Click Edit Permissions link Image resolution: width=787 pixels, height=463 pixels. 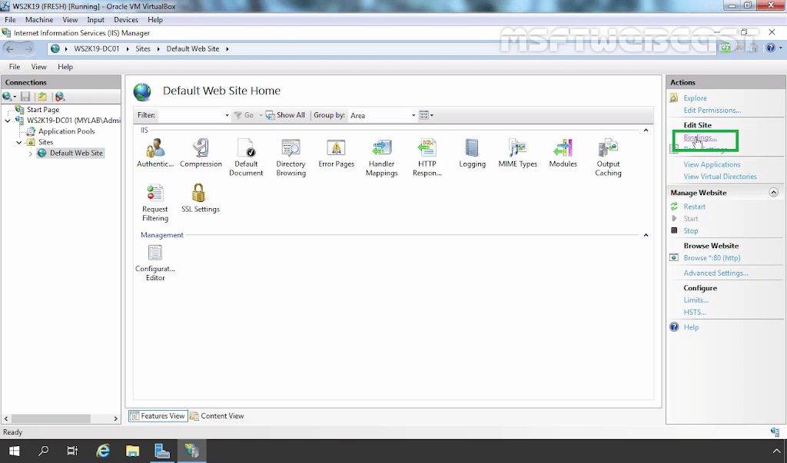[x=712, y=111]
